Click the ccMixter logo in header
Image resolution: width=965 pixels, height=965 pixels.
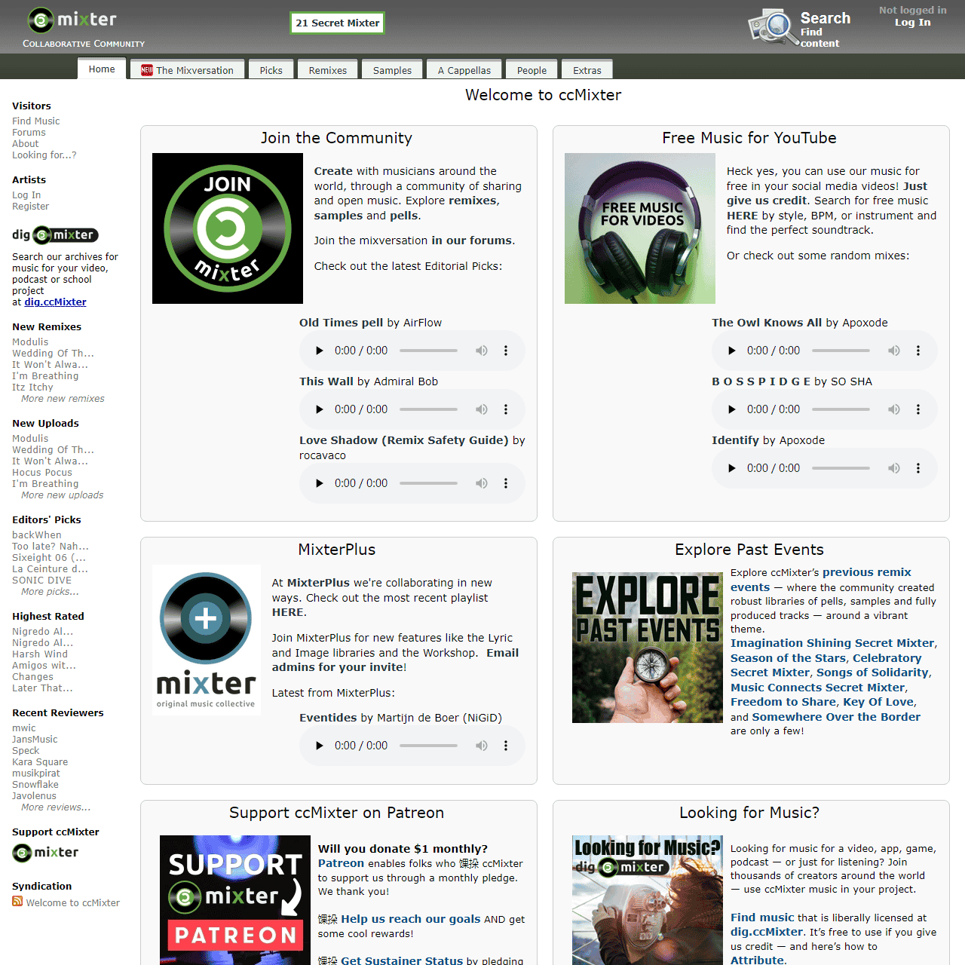(x=72, y=20)
